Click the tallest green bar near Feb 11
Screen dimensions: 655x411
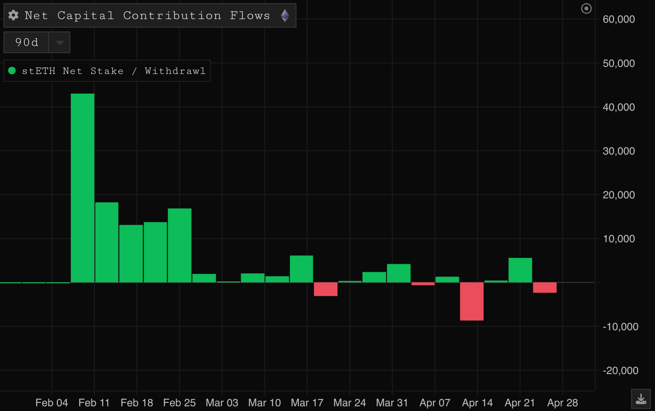[83, 188]
